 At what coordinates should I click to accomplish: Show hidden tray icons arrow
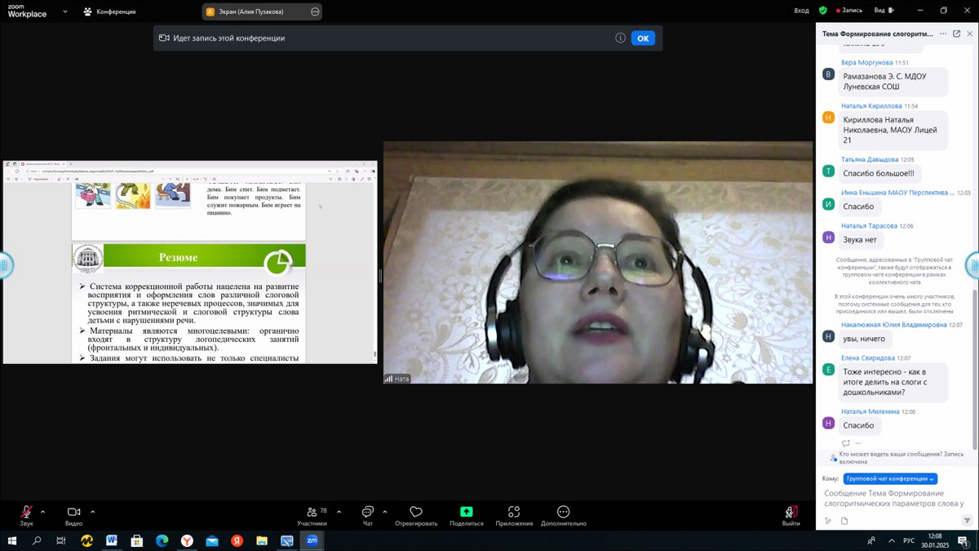pos(891,540)
